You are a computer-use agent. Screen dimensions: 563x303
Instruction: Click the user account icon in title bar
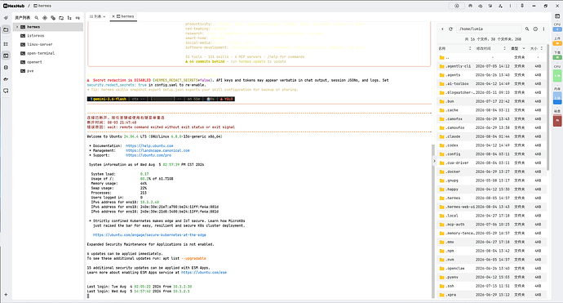[500, 6]
